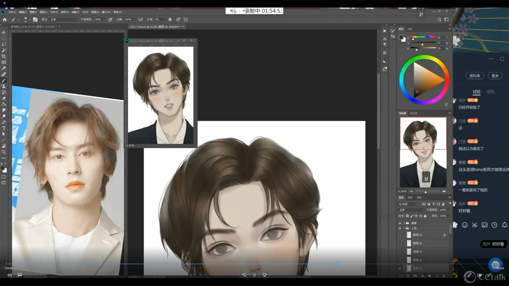
Task: Select the Eraser tool
Action: 4,98
